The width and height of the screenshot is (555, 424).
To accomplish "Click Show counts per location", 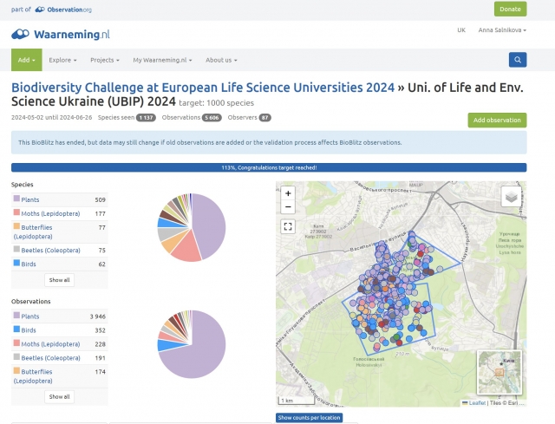I will (309, 417).
